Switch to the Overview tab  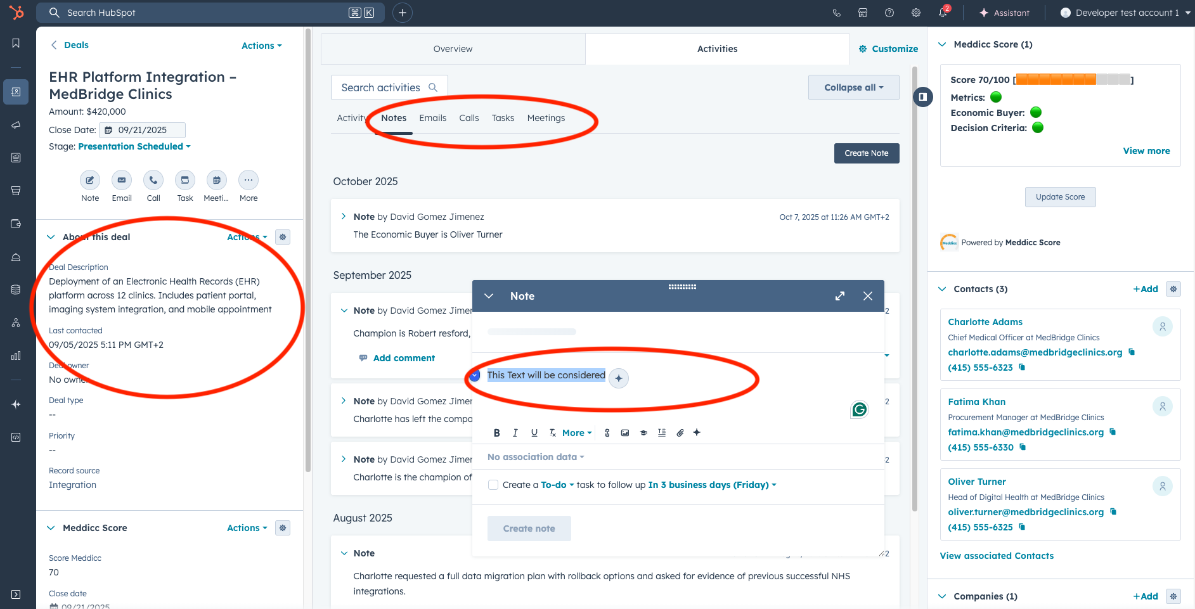pos(453,49)
